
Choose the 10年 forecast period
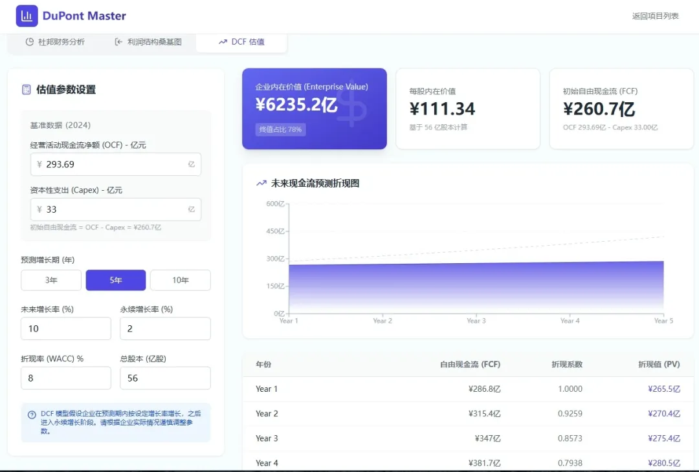(x=181, y=280)
